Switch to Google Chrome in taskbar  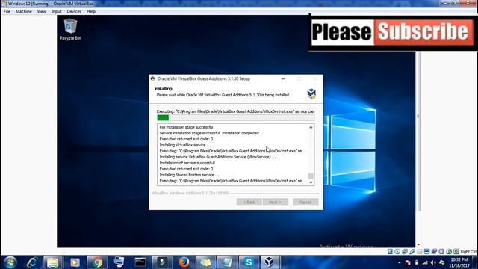click(96, 262)
